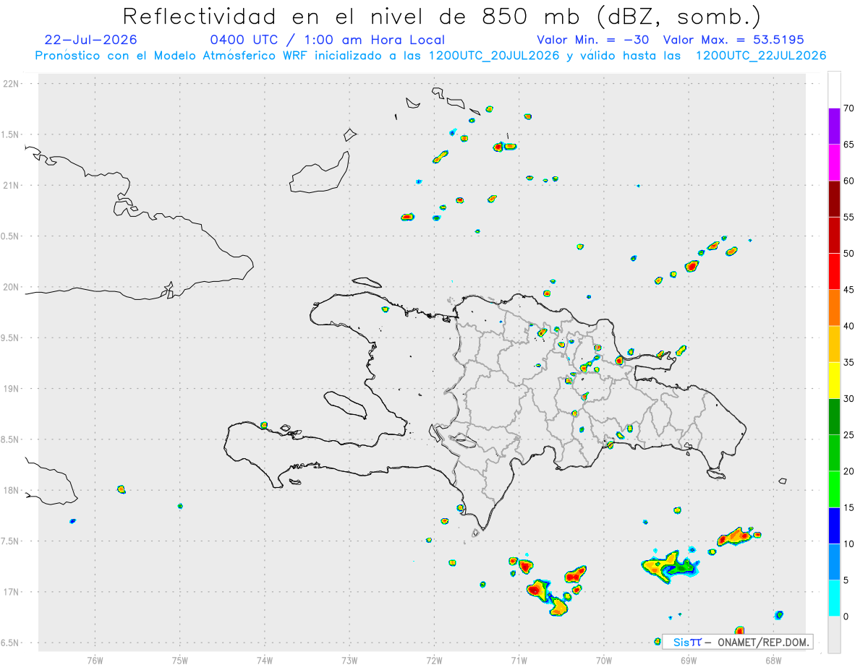Click the colorbar label "35"
The height and width of the screenshot is (670, 868).
point(849,362)
